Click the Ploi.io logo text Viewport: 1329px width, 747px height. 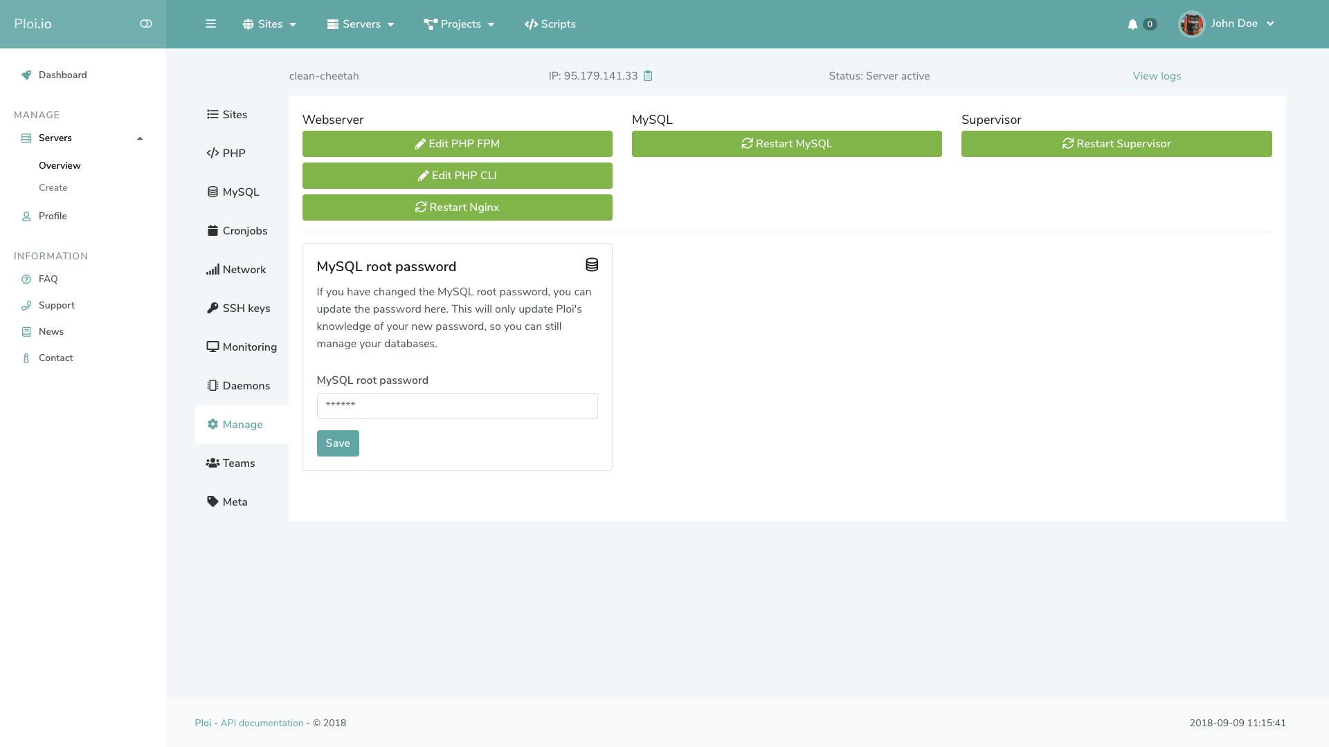33,24
